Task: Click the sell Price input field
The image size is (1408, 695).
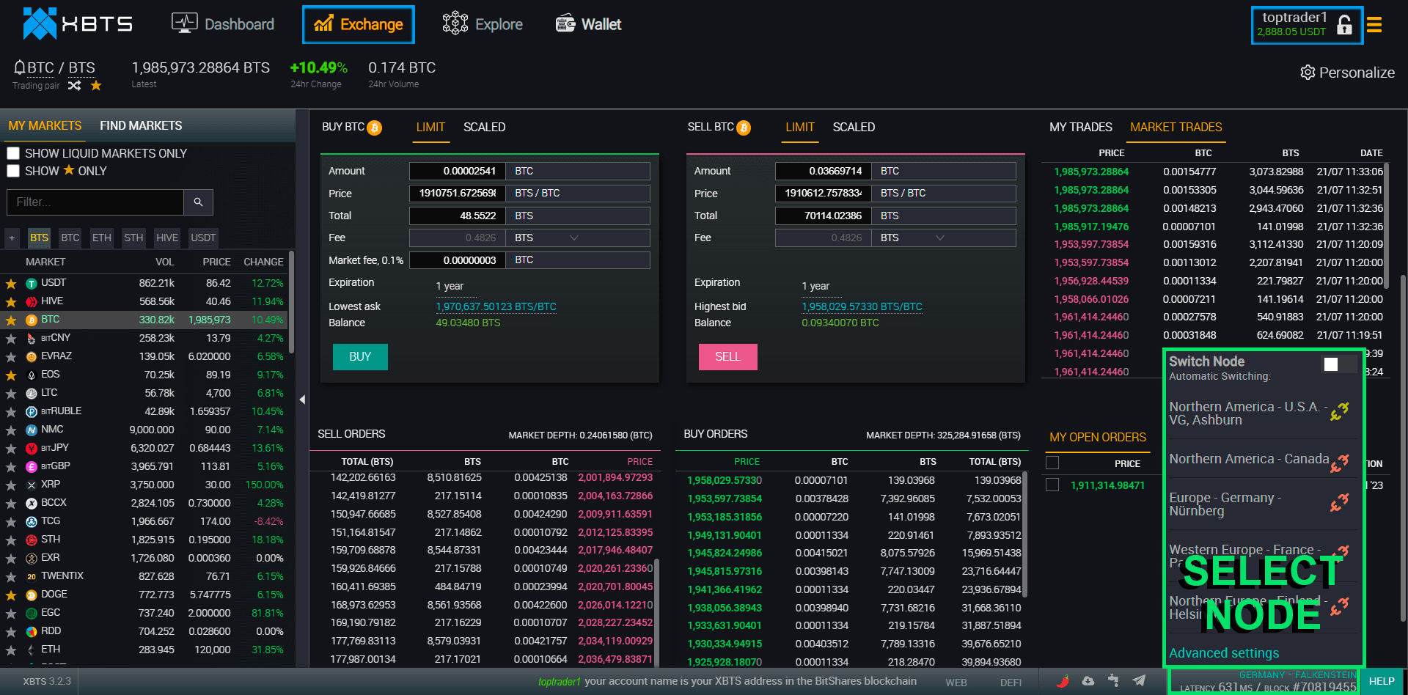Action: [x=823, y=194]
